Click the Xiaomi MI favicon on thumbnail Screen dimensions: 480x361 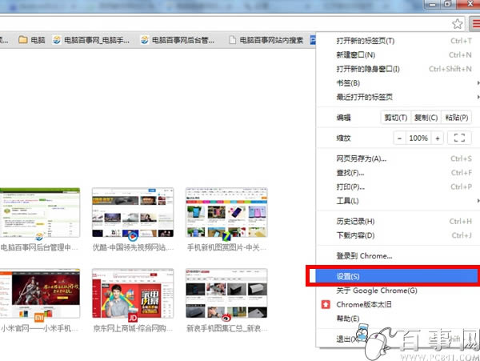click(39, 318)
